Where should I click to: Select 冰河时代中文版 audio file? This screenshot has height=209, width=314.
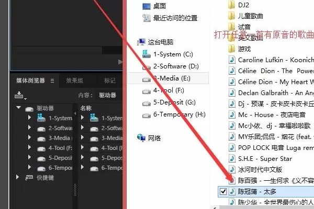click(x=255, y=170)
